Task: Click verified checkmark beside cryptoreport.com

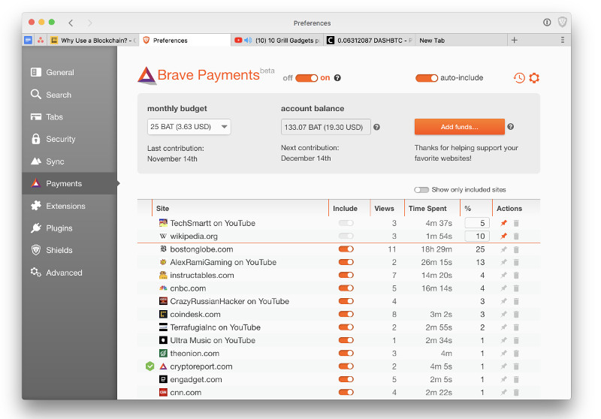Action: pos(149,366)
